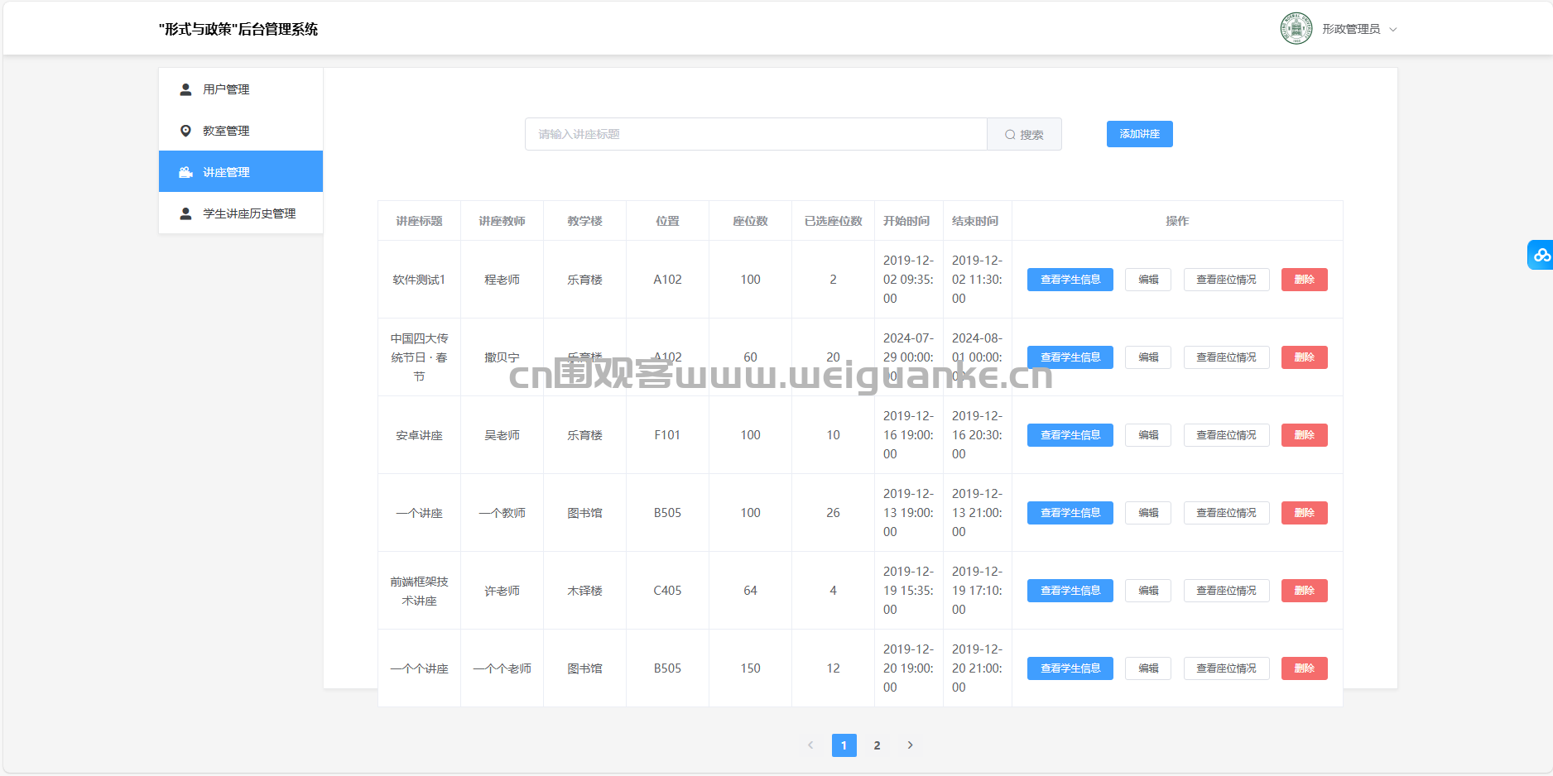The height and width of the screenshot is (776, 1553).
Task: Select pagination page 1
Action: (x=844, y=745)
